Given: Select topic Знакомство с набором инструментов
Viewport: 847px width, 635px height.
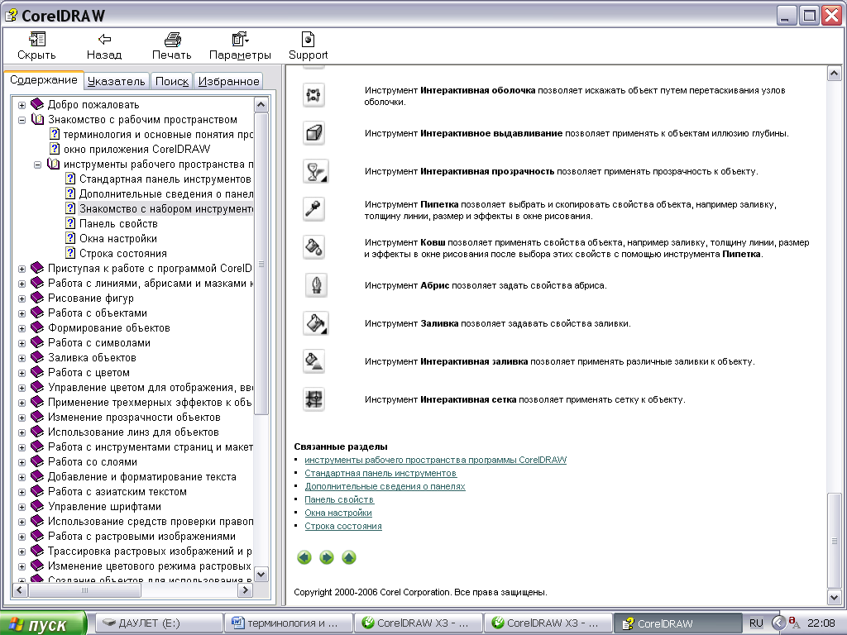Looking at the screenshot, I should [x=165, y=208].
